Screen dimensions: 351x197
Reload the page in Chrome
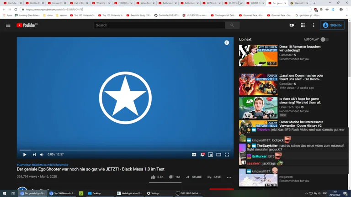pos(16,10)
